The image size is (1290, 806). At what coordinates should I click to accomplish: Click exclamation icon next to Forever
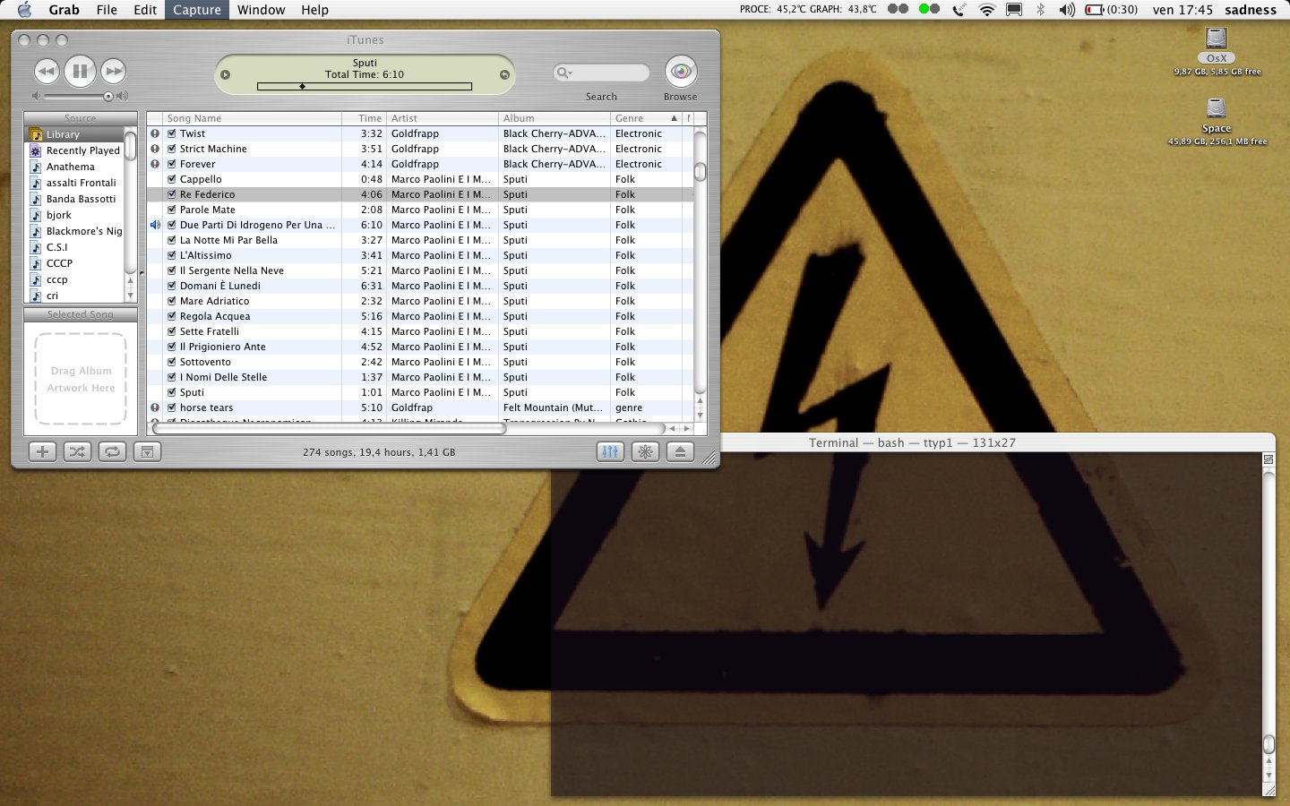click(x=155, y=164)
